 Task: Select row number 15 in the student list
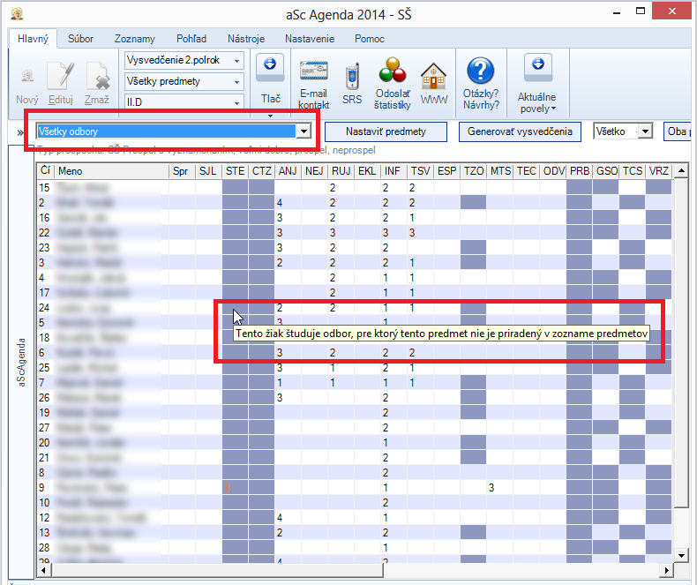(x=44, y=188)
